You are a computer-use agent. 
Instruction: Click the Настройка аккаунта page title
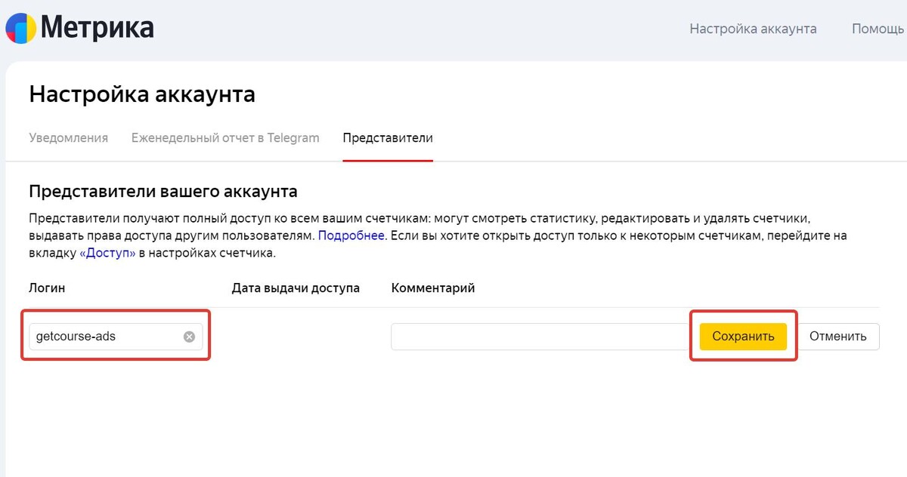click(x=142, y=95)
